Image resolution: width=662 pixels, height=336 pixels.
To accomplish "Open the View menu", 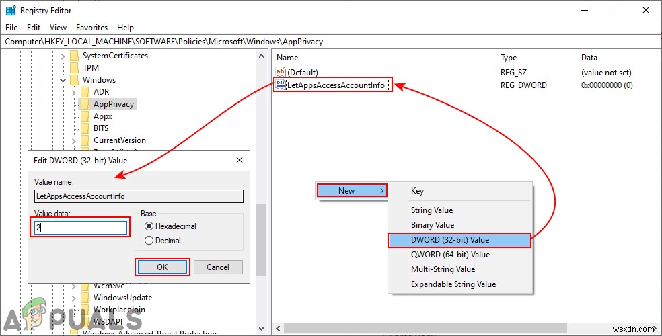I will tap(58, 28).
